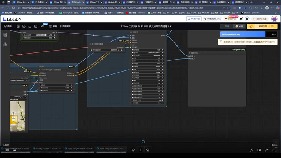Expand the workflow title dropdown arrow
The height and width of the screenshot is (158, 281).
pos(171,27)
